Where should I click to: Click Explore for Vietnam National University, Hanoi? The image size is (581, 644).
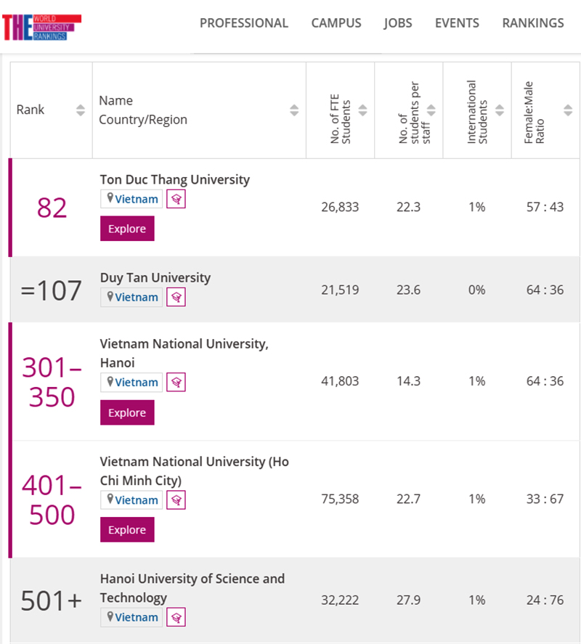[x=127, y=412]
